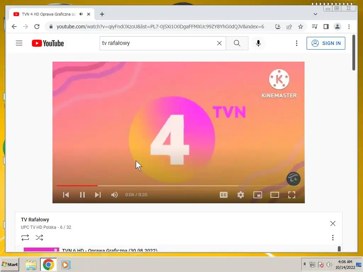Close the TVN 4 HD tab
Viewport: 363px width, 272px height.
coord(89,14)
